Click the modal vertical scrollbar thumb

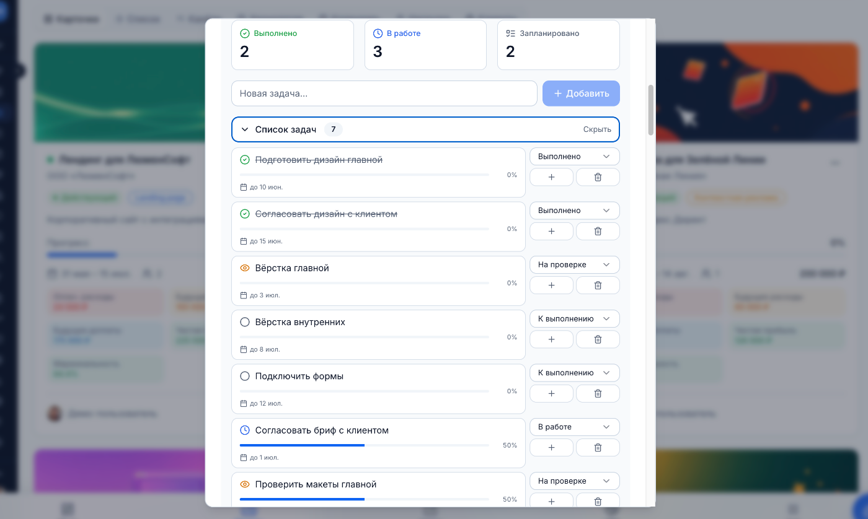pos(650,110)
